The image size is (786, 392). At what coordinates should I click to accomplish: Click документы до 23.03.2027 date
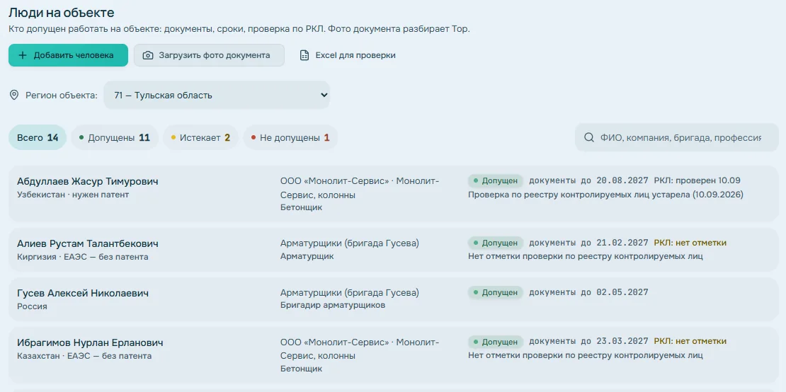pyautogui.click(x=589, y=342)
